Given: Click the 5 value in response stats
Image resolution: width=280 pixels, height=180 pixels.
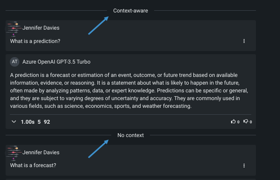Looking at the screenshot, I should click(x=39, y=122).
